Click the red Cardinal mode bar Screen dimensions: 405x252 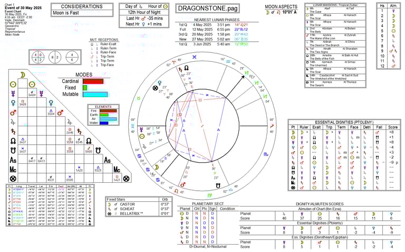93,81
